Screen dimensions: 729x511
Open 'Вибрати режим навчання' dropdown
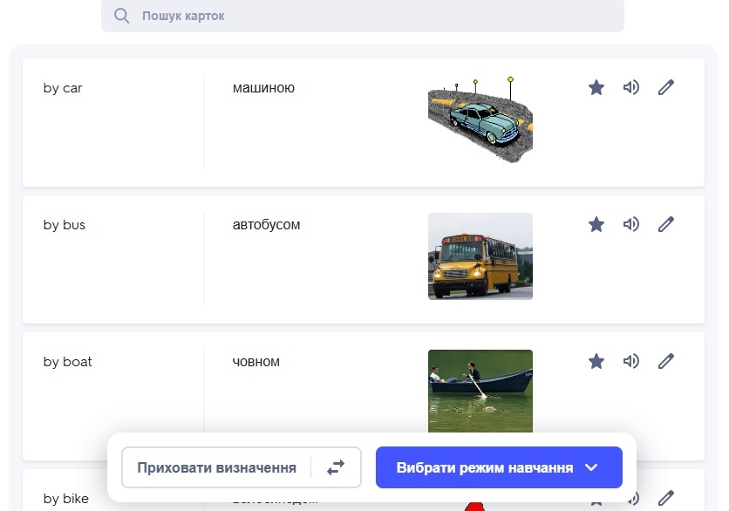[x=499, y=467]
